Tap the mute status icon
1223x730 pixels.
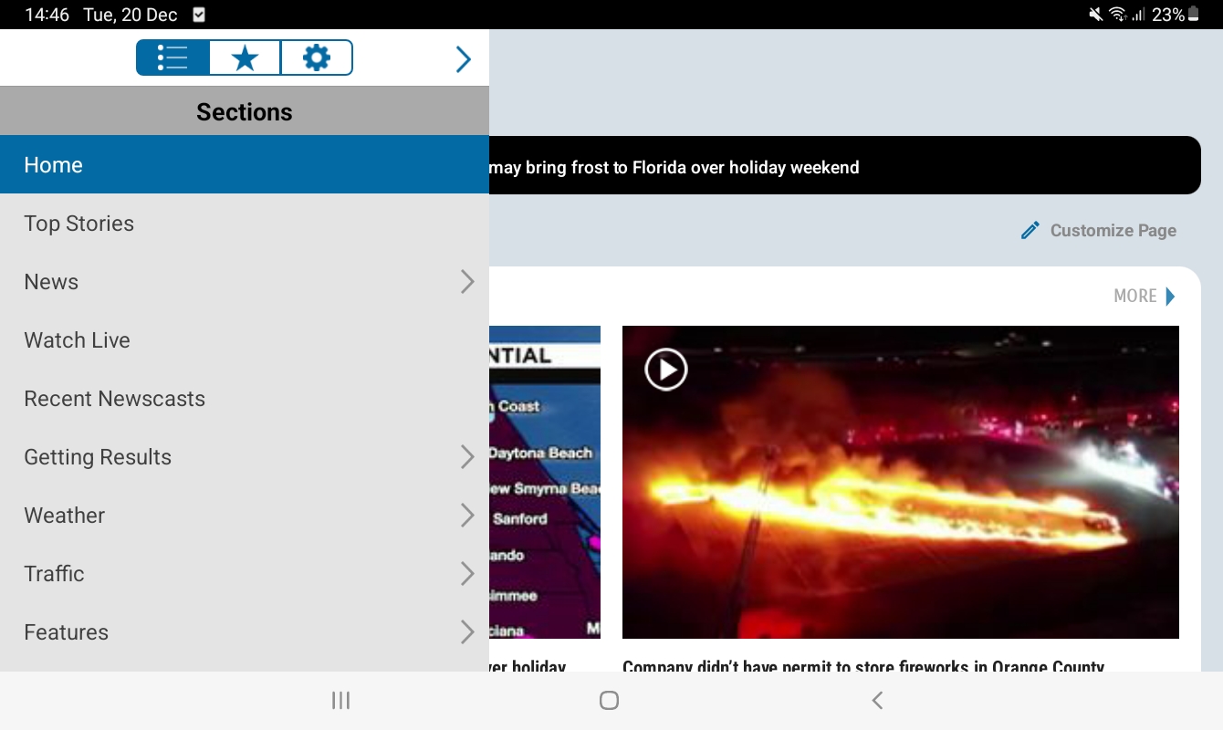coord(1095,15)
